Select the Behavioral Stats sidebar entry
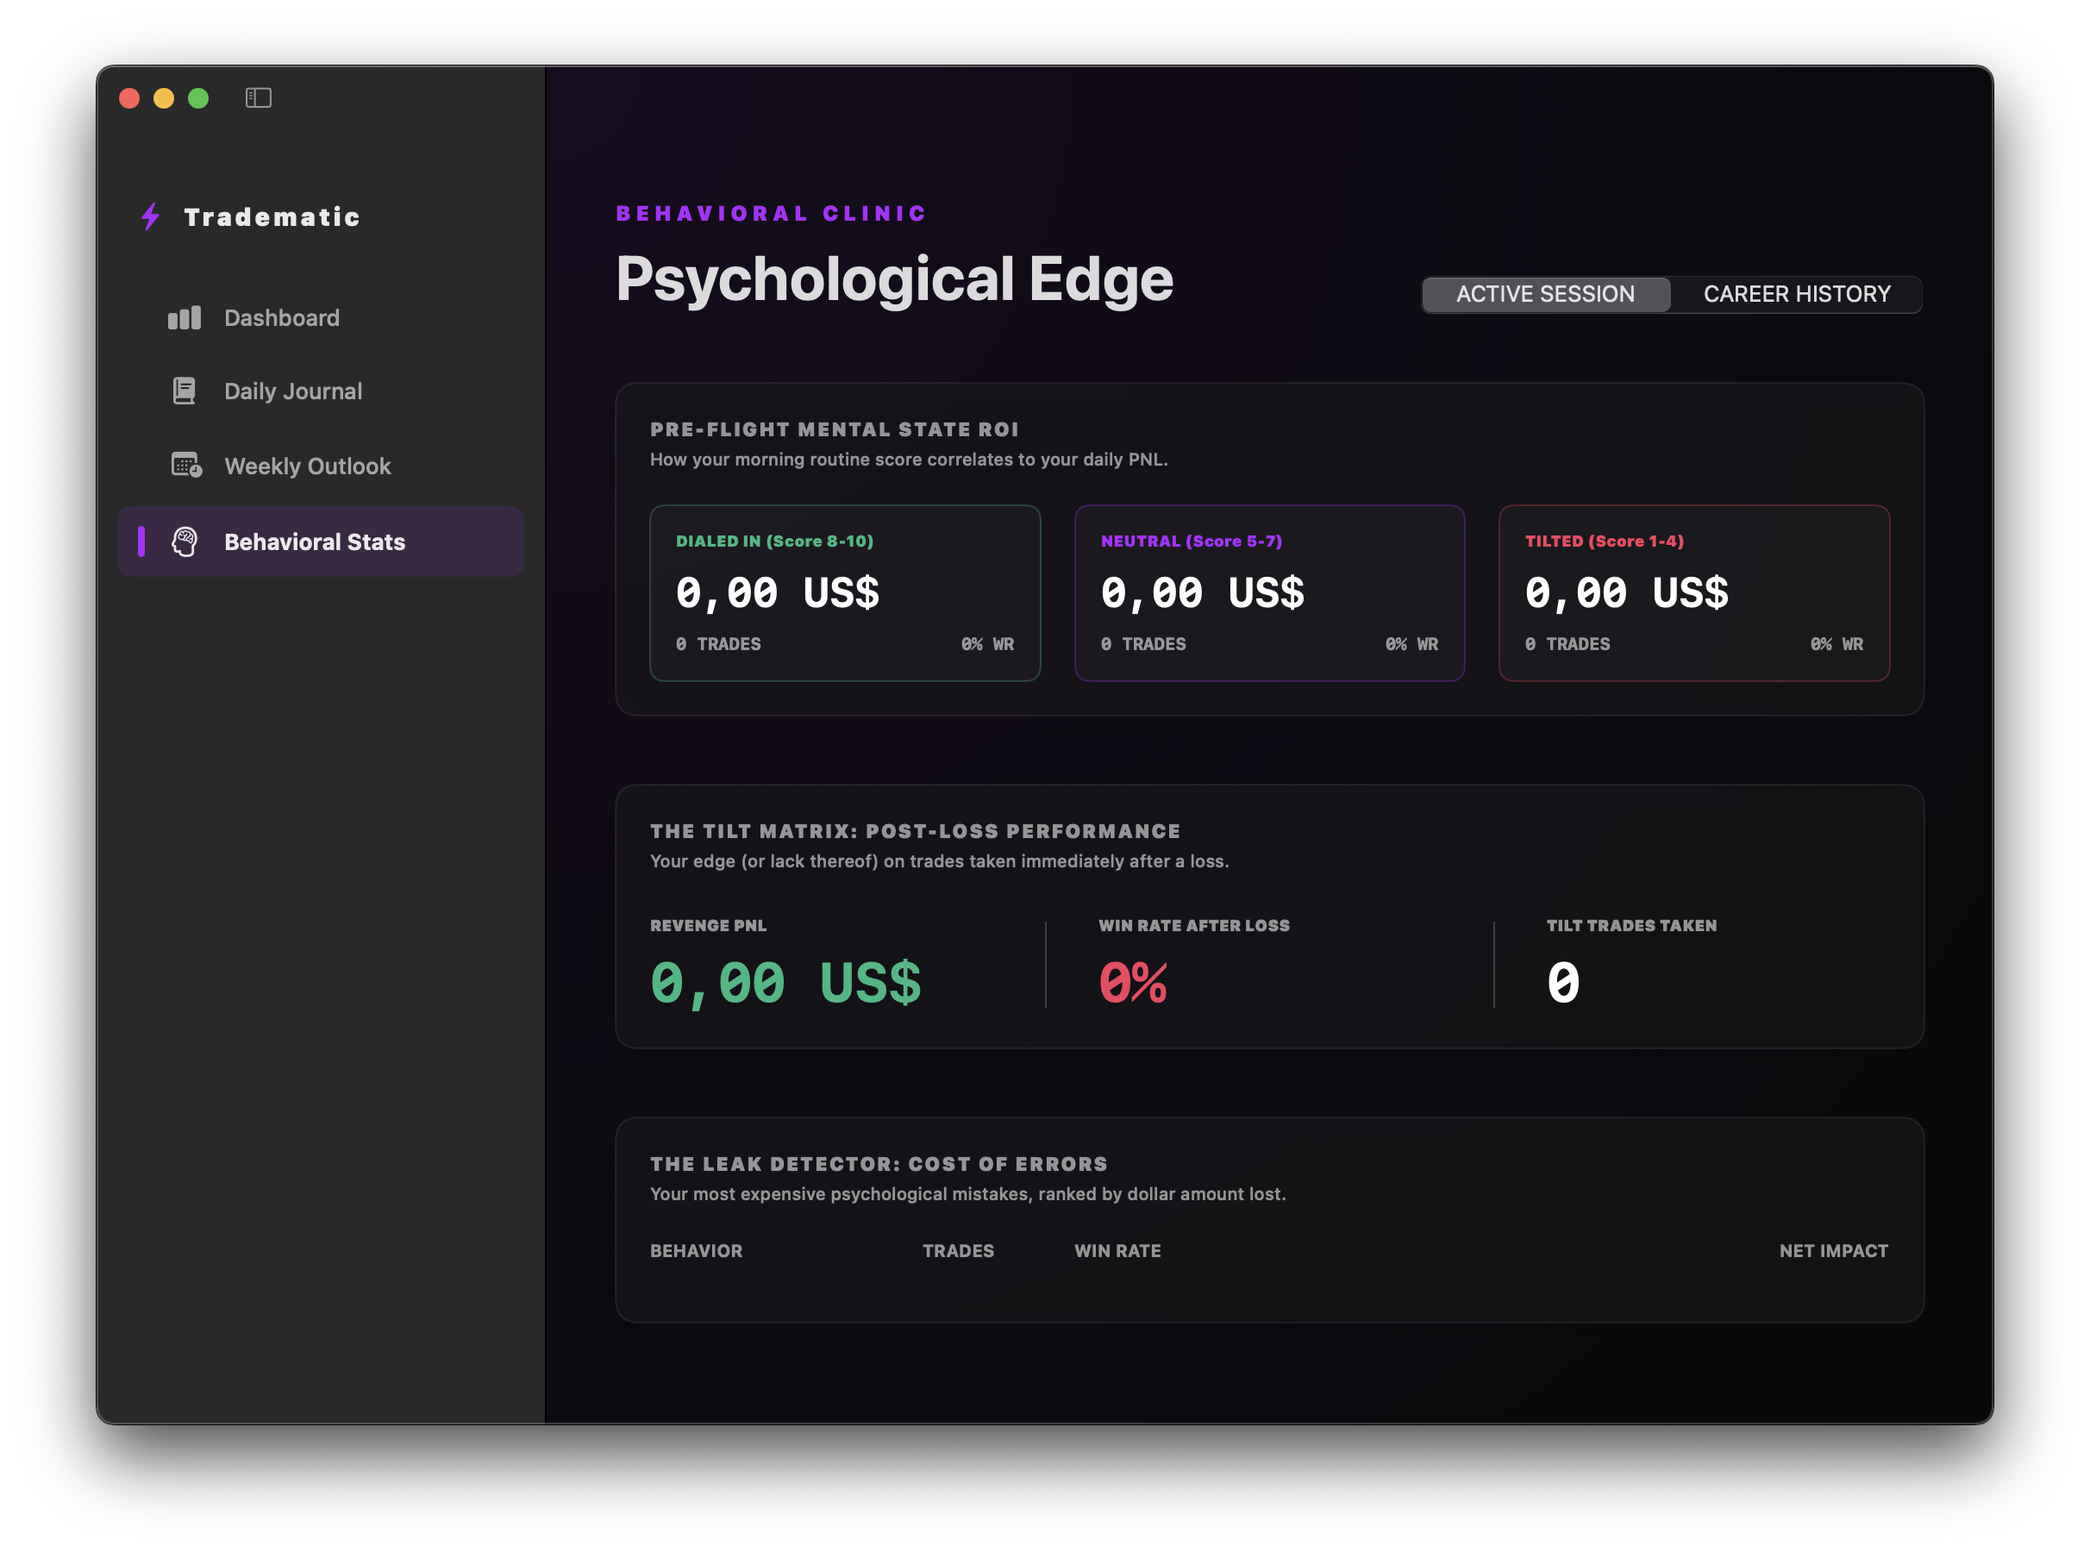This screenshot has height=1552, width=2090. (314, 541)
